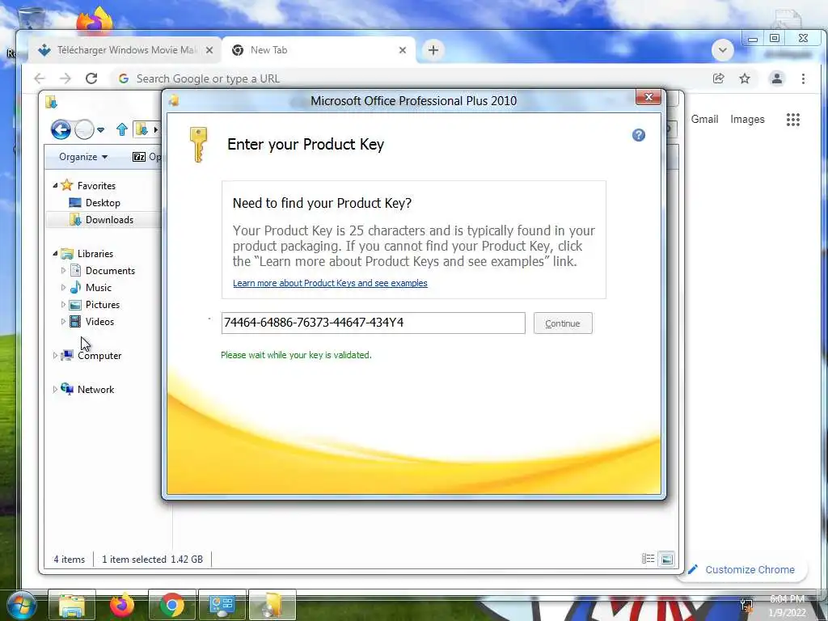
Task: Select Downloads in the Favorites list
Action: [109, 220]
